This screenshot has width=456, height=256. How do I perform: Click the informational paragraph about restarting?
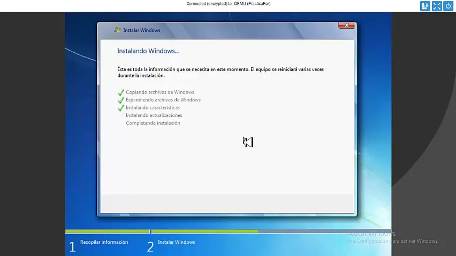point(221,72)
